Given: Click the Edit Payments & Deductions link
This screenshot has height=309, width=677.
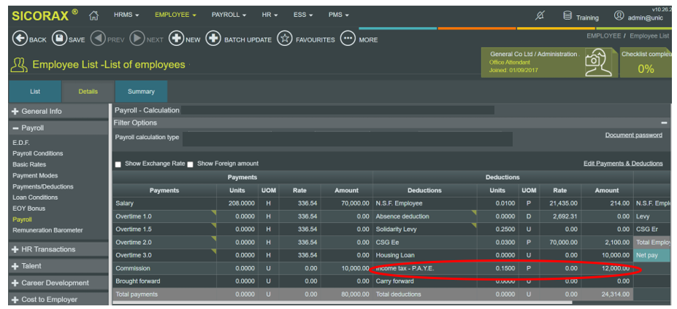Looking at the screenshot, I should (623, 164).
